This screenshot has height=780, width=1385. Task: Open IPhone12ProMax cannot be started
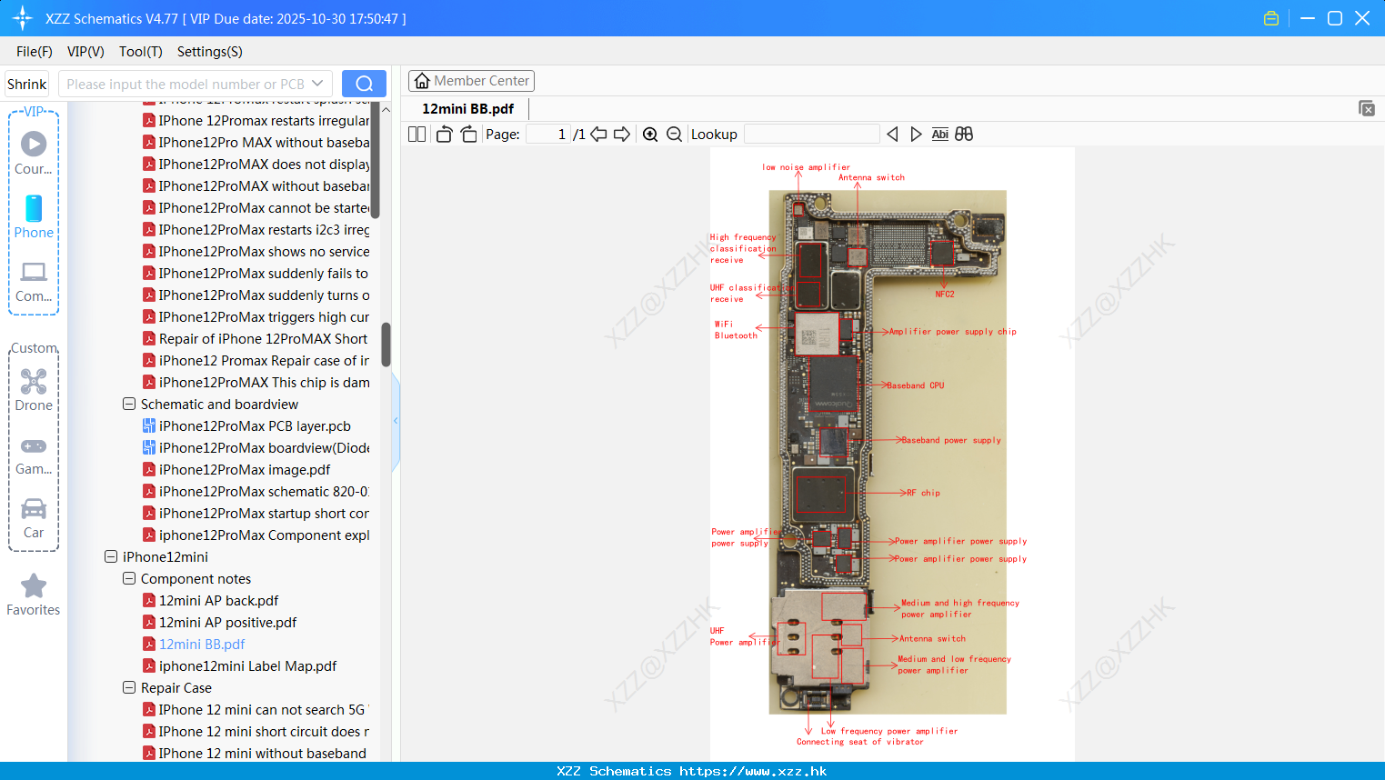264,207
